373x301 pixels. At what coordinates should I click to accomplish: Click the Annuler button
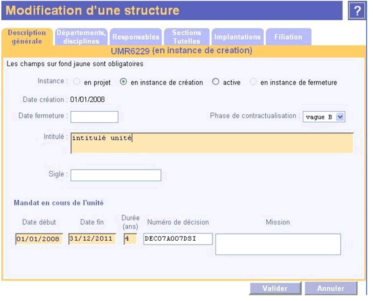331,288
